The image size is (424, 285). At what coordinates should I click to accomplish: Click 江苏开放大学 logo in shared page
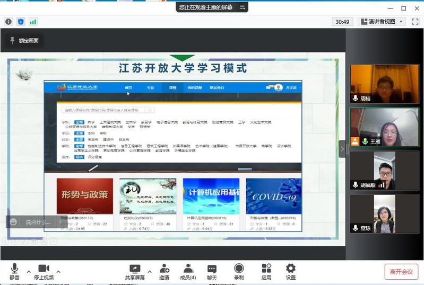pos(77,87)
